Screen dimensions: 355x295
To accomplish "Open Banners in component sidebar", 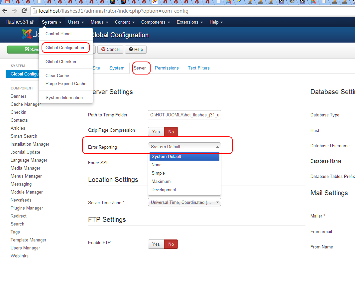I will (19, 96).
